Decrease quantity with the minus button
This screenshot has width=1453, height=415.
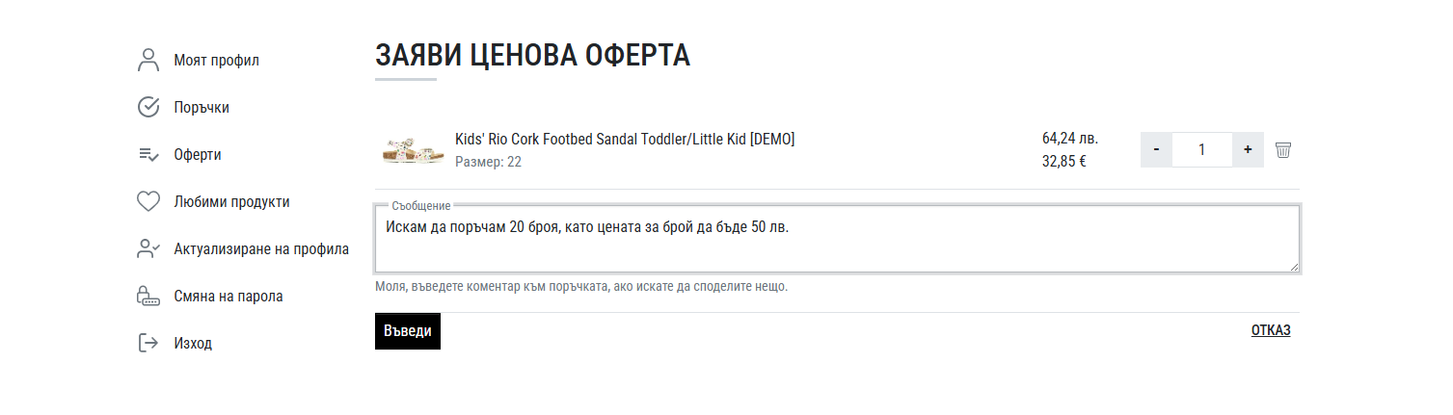pyautogui.click(x=1156, y=150)
